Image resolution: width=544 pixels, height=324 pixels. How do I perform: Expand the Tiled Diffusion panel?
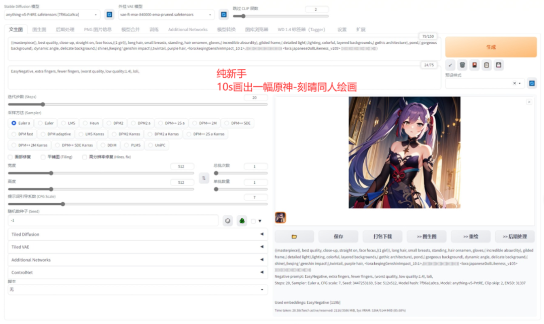136,234
